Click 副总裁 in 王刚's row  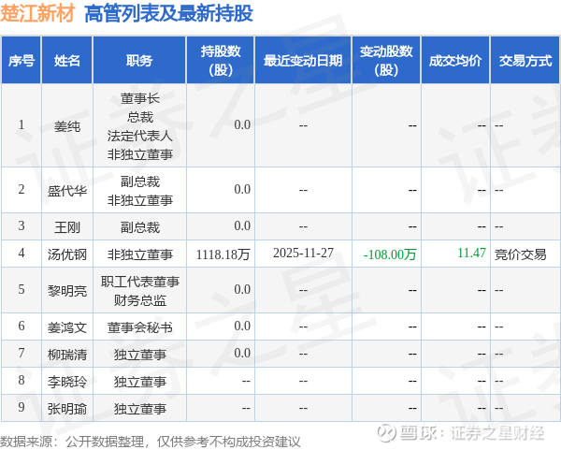click(140, 227)
